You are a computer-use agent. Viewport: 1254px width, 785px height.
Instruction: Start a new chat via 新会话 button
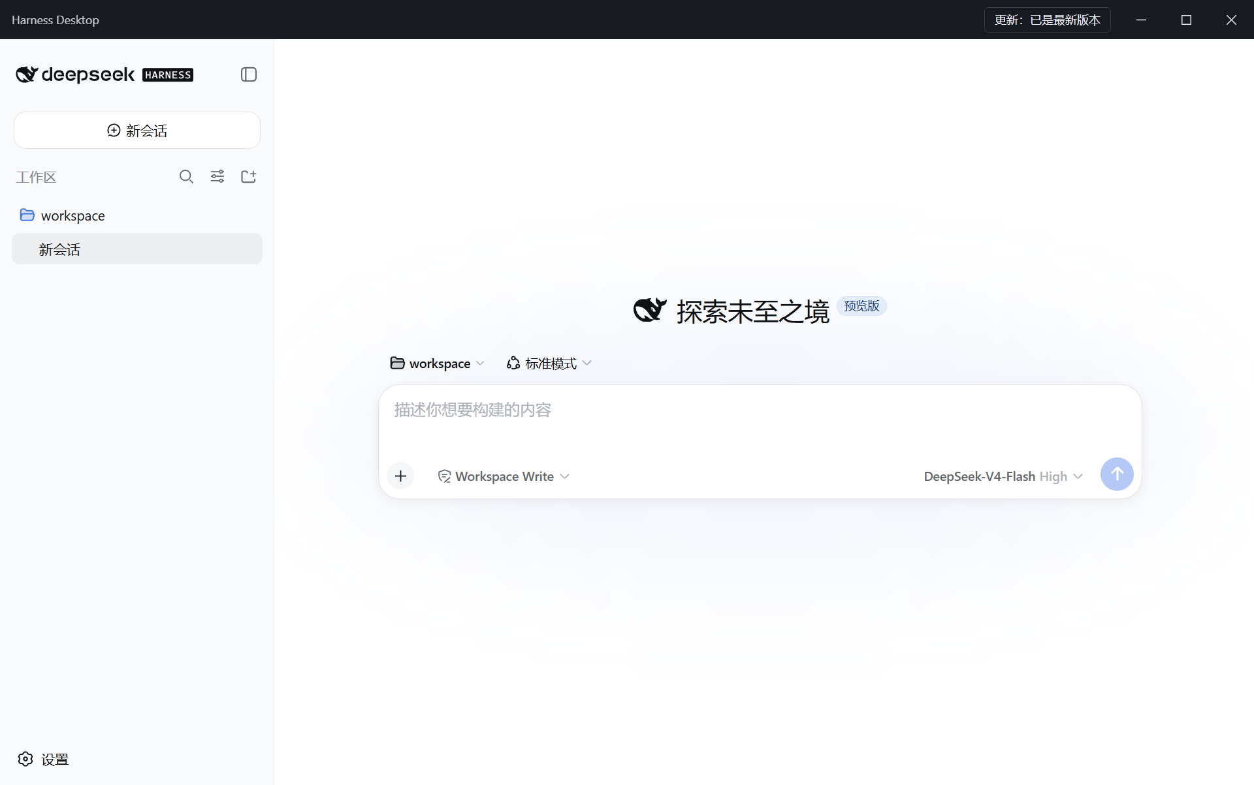[137, 131]
